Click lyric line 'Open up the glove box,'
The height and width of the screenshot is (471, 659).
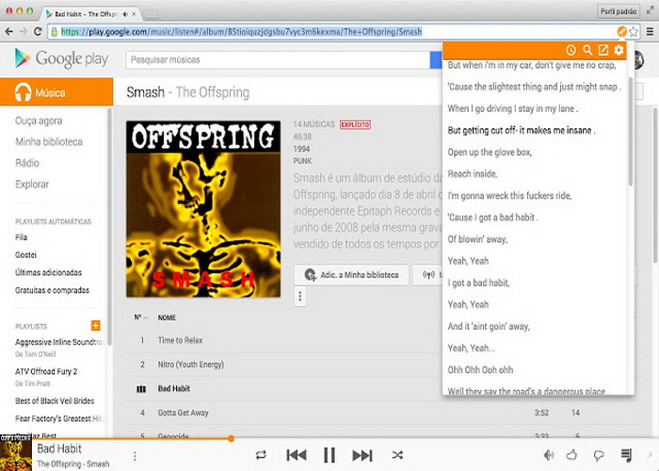point(490,153)
